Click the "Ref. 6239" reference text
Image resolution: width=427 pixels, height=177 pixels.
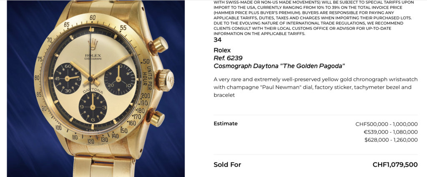[228, 58]
